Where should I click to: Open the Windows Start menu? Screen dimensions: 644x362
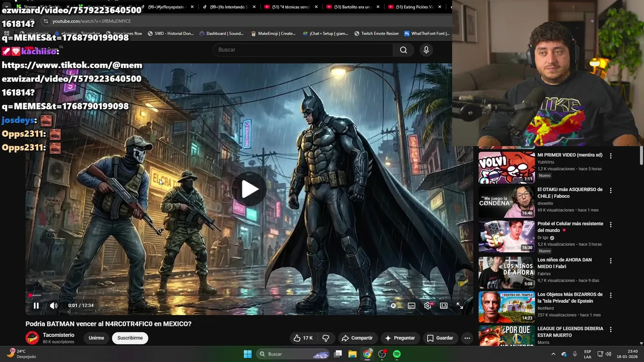[248, 354]
